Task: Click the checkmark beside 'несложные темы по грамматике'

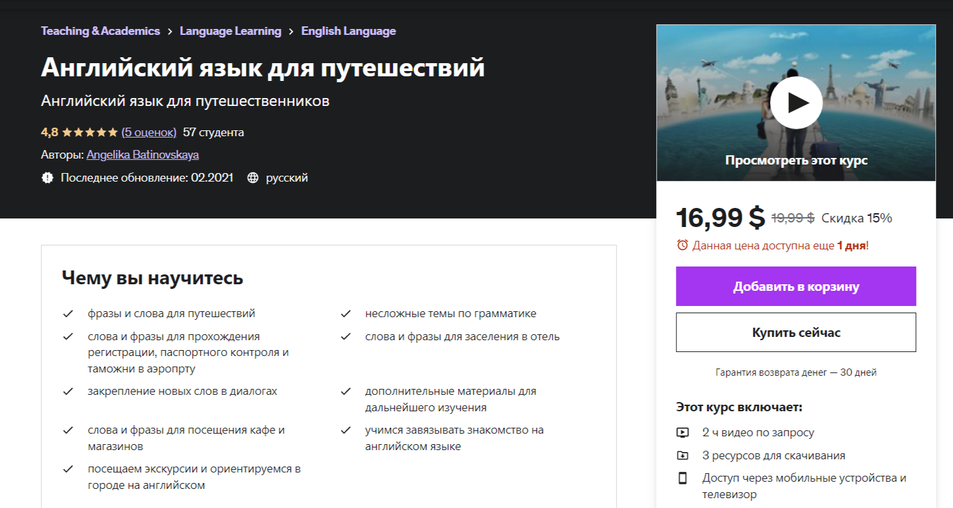Action: click(346, 313)
